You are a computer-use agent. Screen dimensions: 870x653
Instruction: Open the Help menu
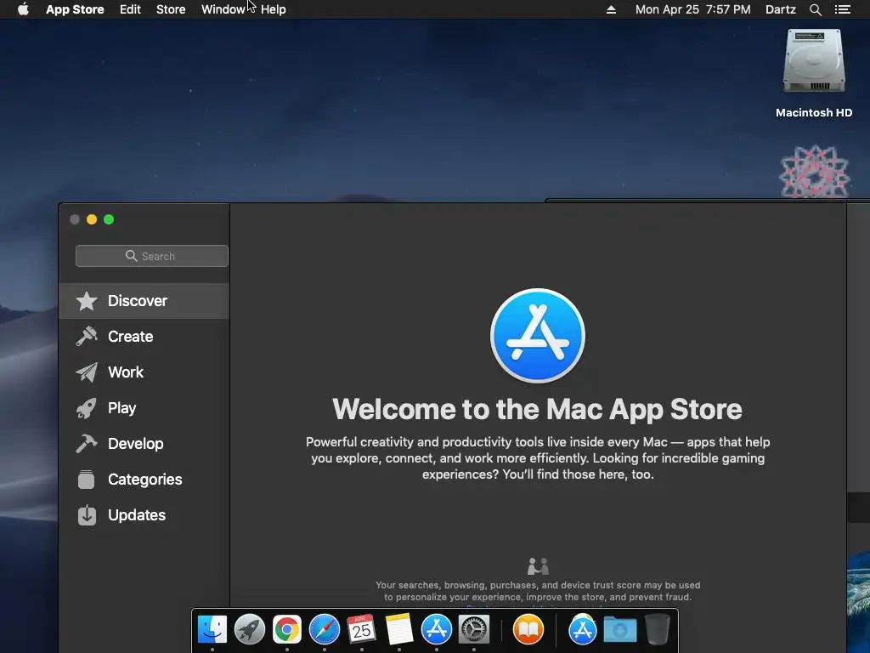[x=273, y=9]
